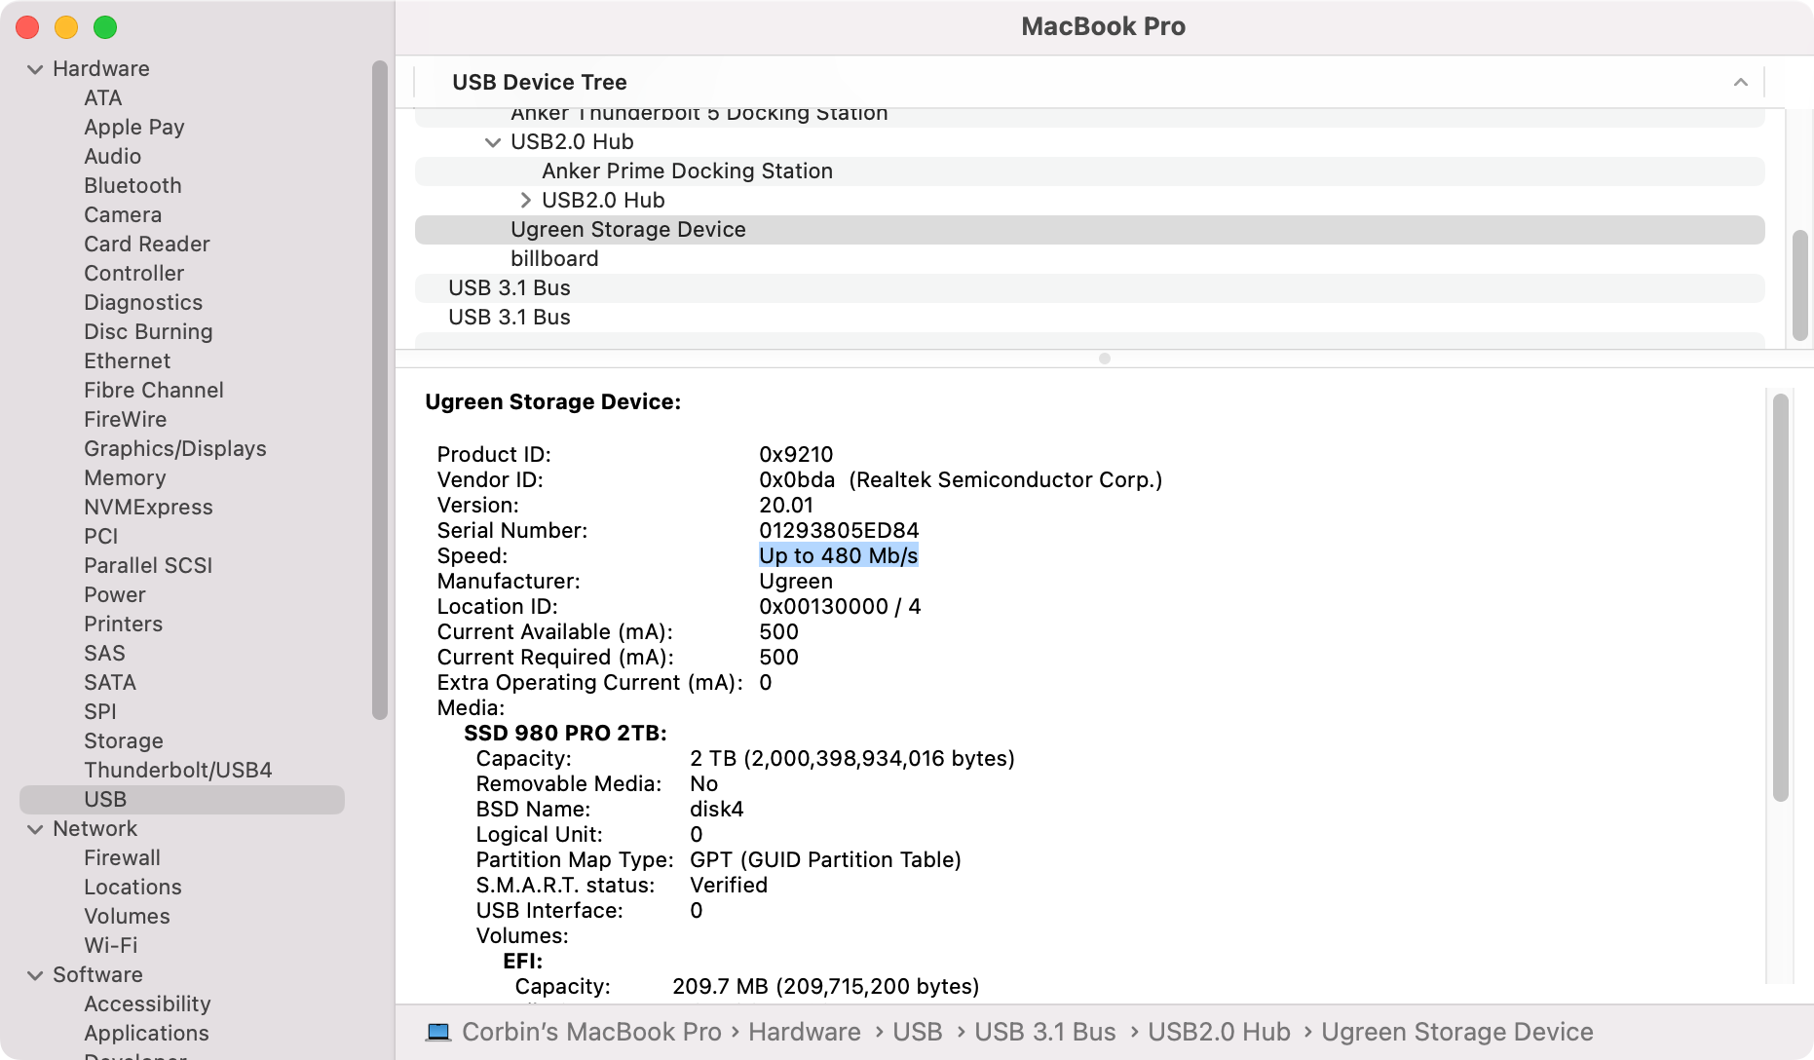Select Anker Prime Docking Station row
1814x1060 pixels.
[x=1089, y=171]
